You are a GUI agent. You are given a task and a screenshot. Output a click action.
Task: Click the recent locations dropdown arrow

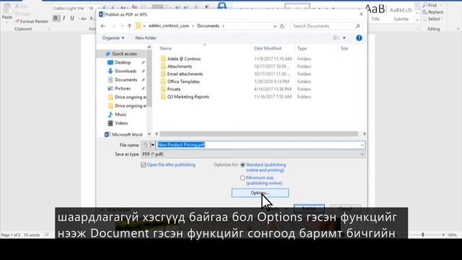point(122,26)
